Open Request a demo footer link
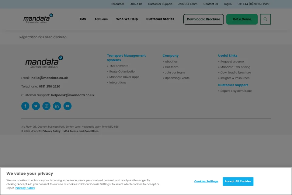 (232, 62)
